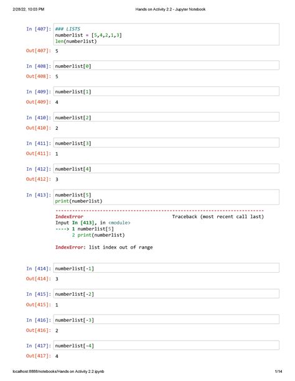Click the numberlist[-4] input cell

166,346
